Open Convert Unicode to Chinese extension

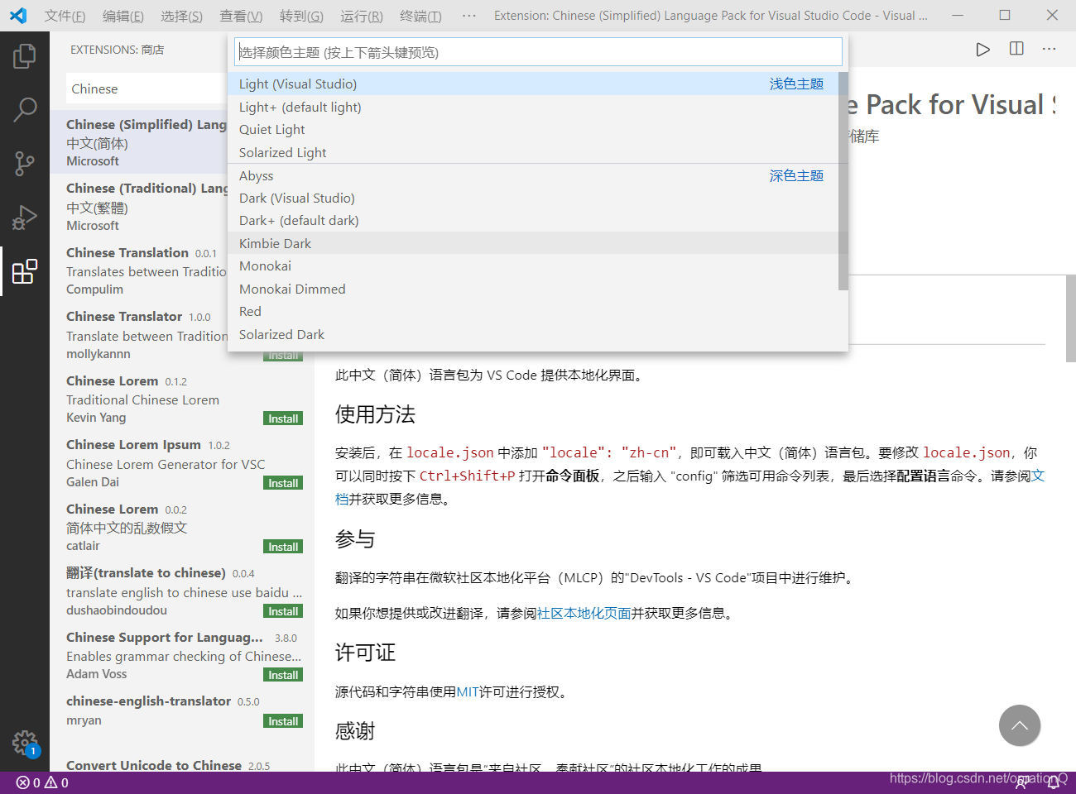tap(182, 763)
